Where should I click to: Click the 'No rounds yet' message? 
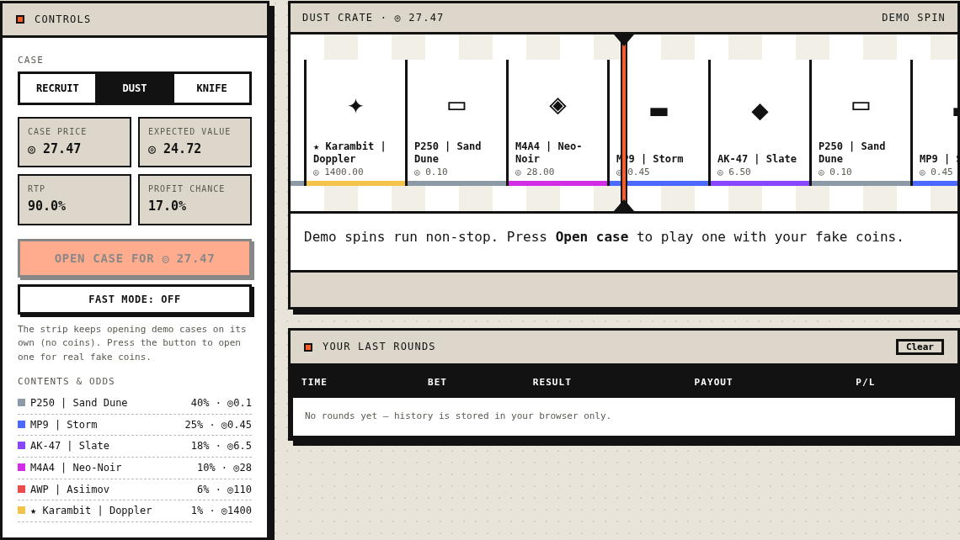click(x=457, y=416)
